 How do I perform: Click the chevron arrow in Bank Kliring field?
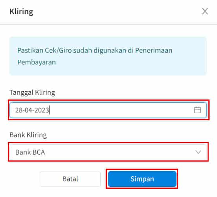(198, 152)
